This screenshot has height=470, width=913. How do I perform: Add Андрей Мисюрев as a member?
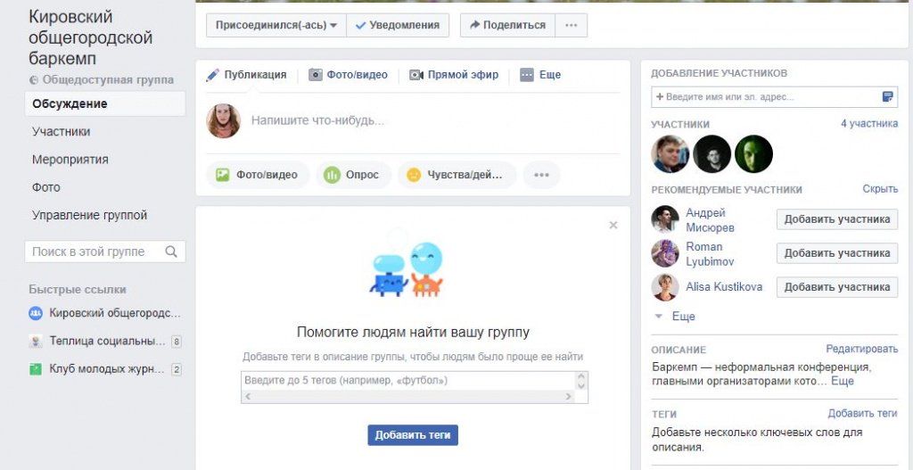836,219
